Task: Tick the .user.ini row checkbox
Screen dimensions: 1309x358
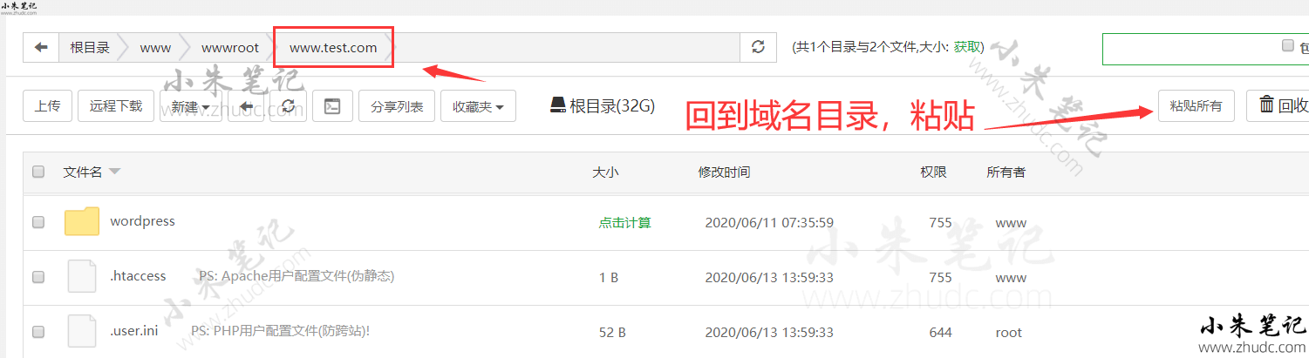Action: click(38, 332)
